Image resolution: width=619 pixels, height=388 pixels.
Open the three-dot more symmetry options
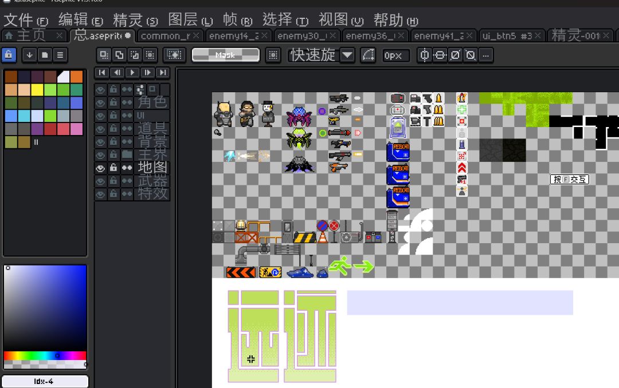pos(486,55)
